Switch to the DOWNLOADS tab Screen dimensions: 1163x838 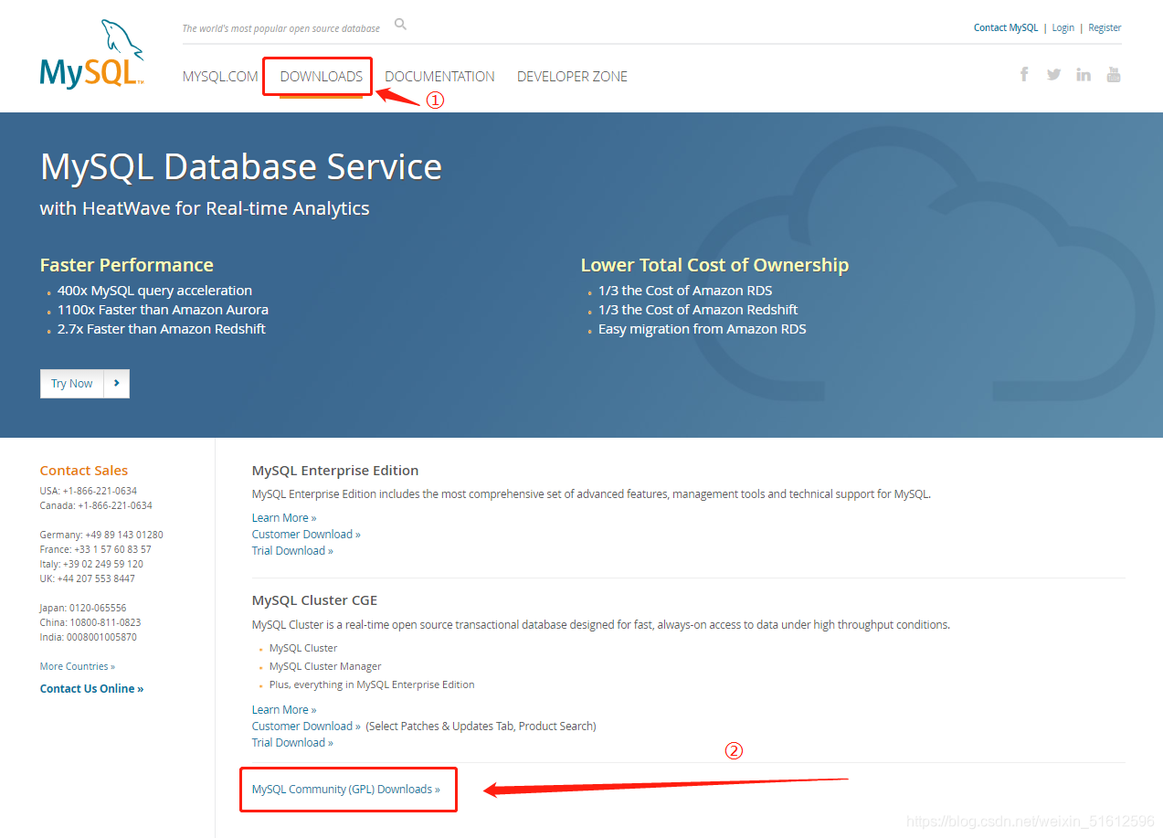[322, 77]
